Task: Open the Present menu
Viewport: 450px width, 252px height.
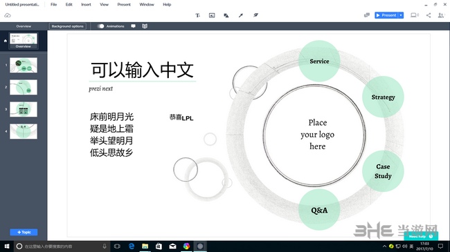Action: [x=124, y=5]
